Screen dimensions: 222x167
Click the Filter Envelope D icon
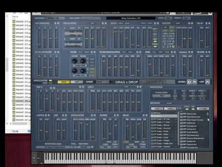click(55, 52)
